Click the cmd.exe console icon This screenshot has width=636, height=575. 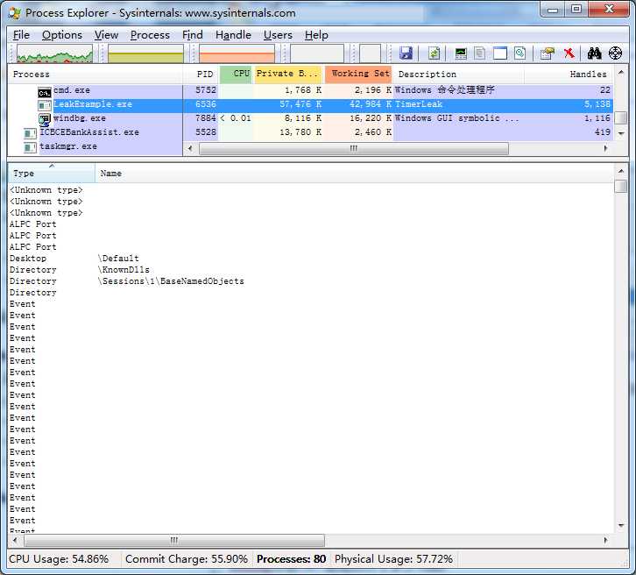click(x=45, y=93)
